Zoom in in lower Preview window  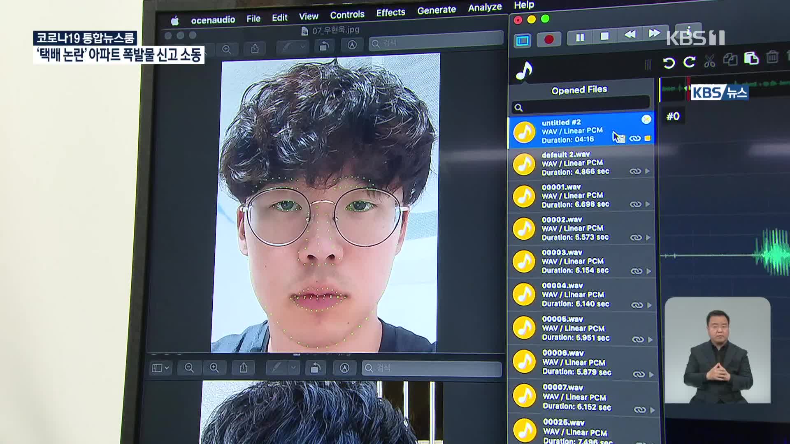coord(214,368)
